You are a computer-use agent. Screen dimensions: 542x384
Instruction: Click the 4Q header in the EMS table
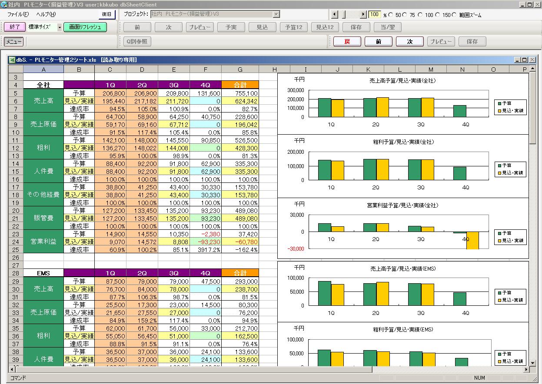pyautogui.click(x=206, y=273)
